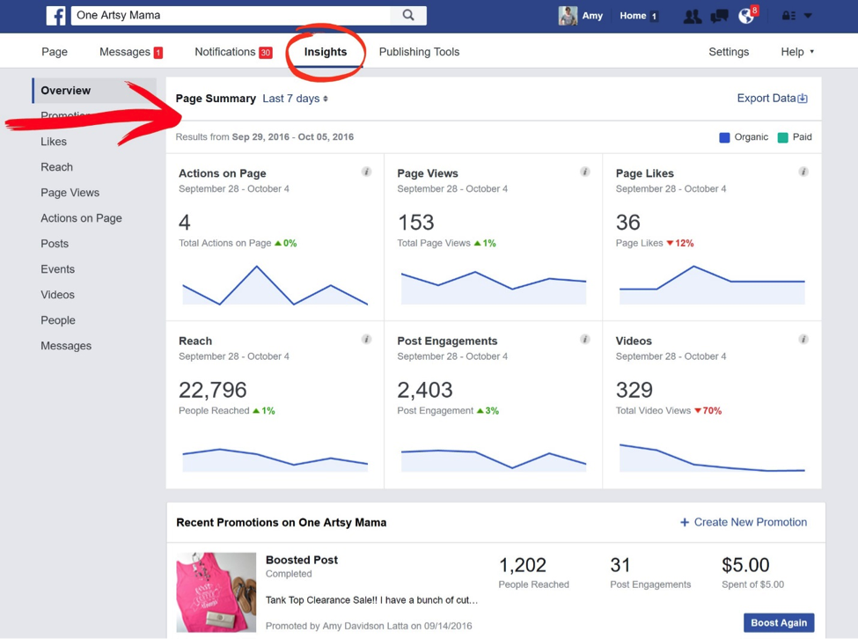Select Reach in the sidebar
The image size is (858, 639).
tap(57, 167)
